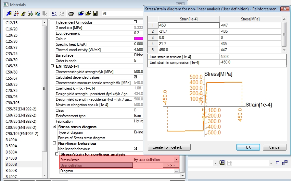The height and width of the screenshot is (181, 292).
Task: Toggle the Independent G modulus checkbox
Action: pos(135,22)
